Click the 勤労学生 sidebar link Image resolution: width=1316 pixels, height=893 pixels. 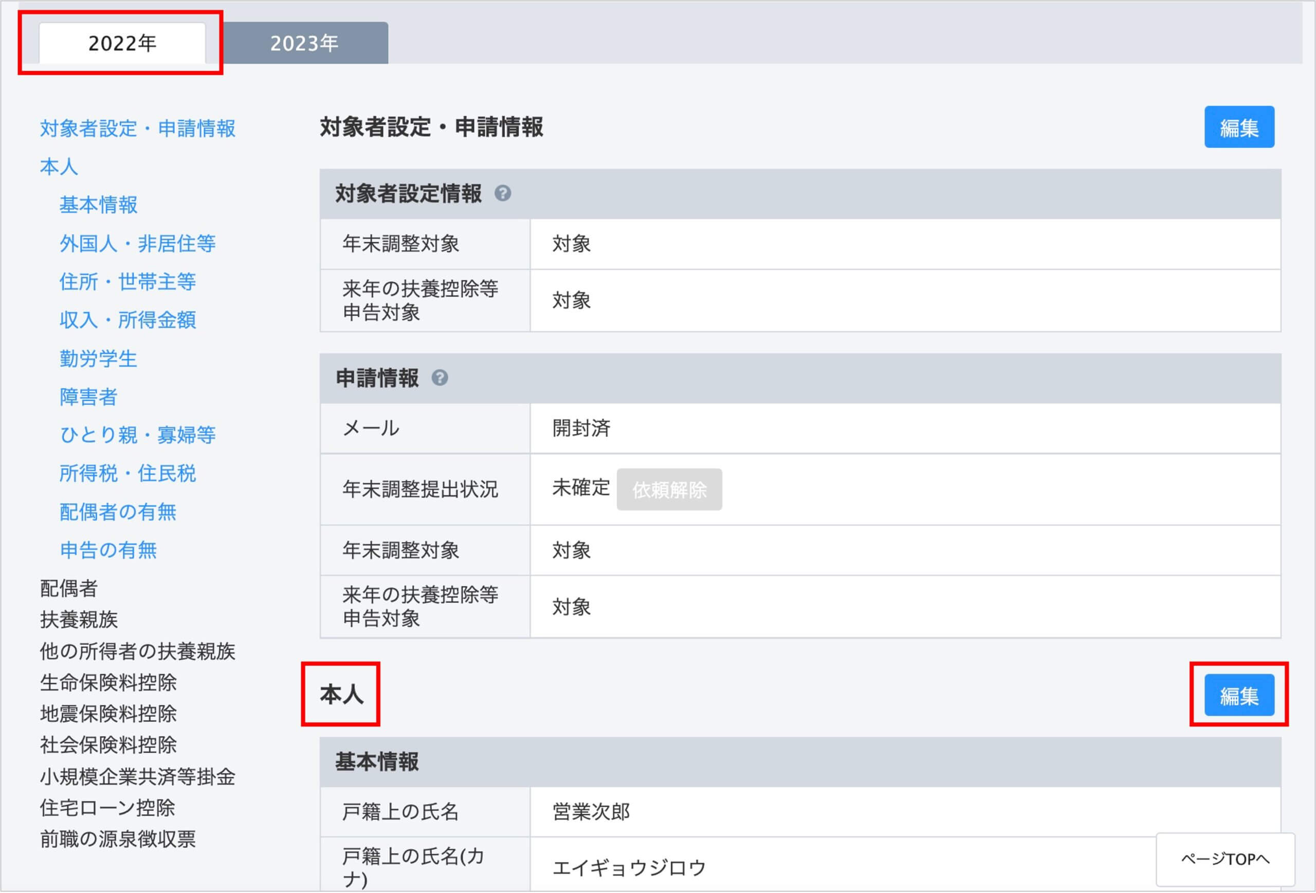[99, 358]
